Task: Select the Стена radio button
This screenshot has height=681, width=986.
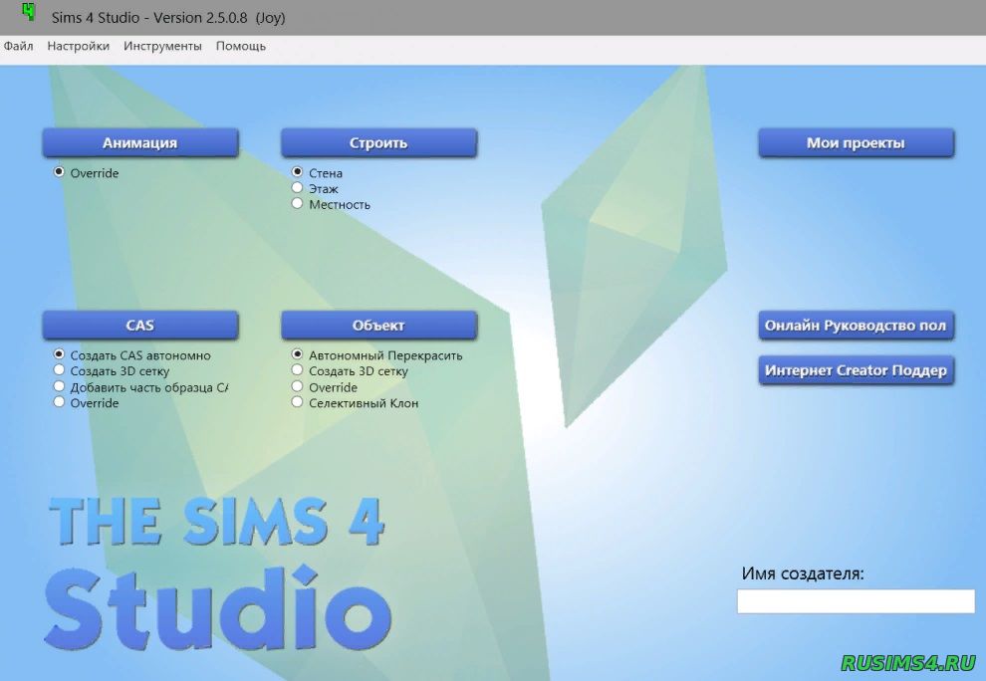Action: [298, 172]
